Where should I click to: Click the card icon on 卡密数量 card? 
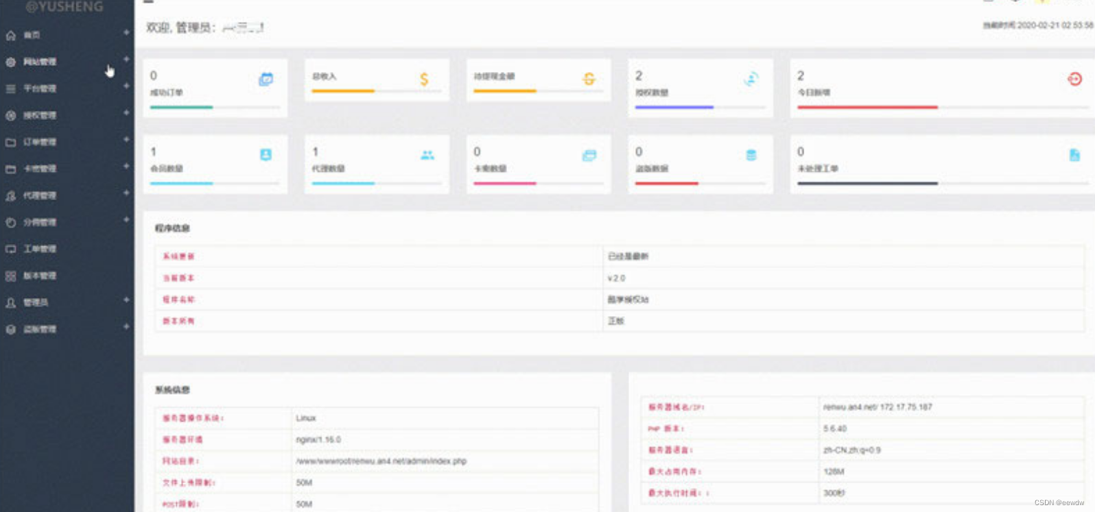tap(589, 156)
